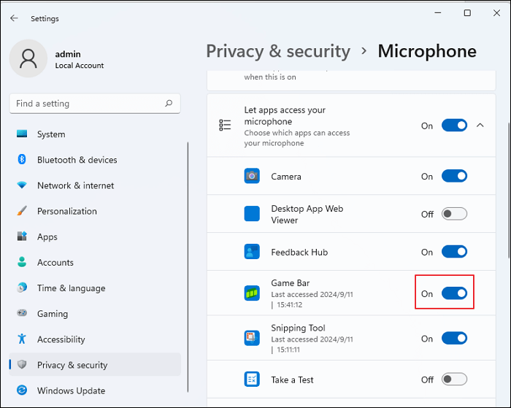Image resolution: width=511 pixels, height=408 pixels.
Task: Click the Camera app icon
Action: (252, 176)
